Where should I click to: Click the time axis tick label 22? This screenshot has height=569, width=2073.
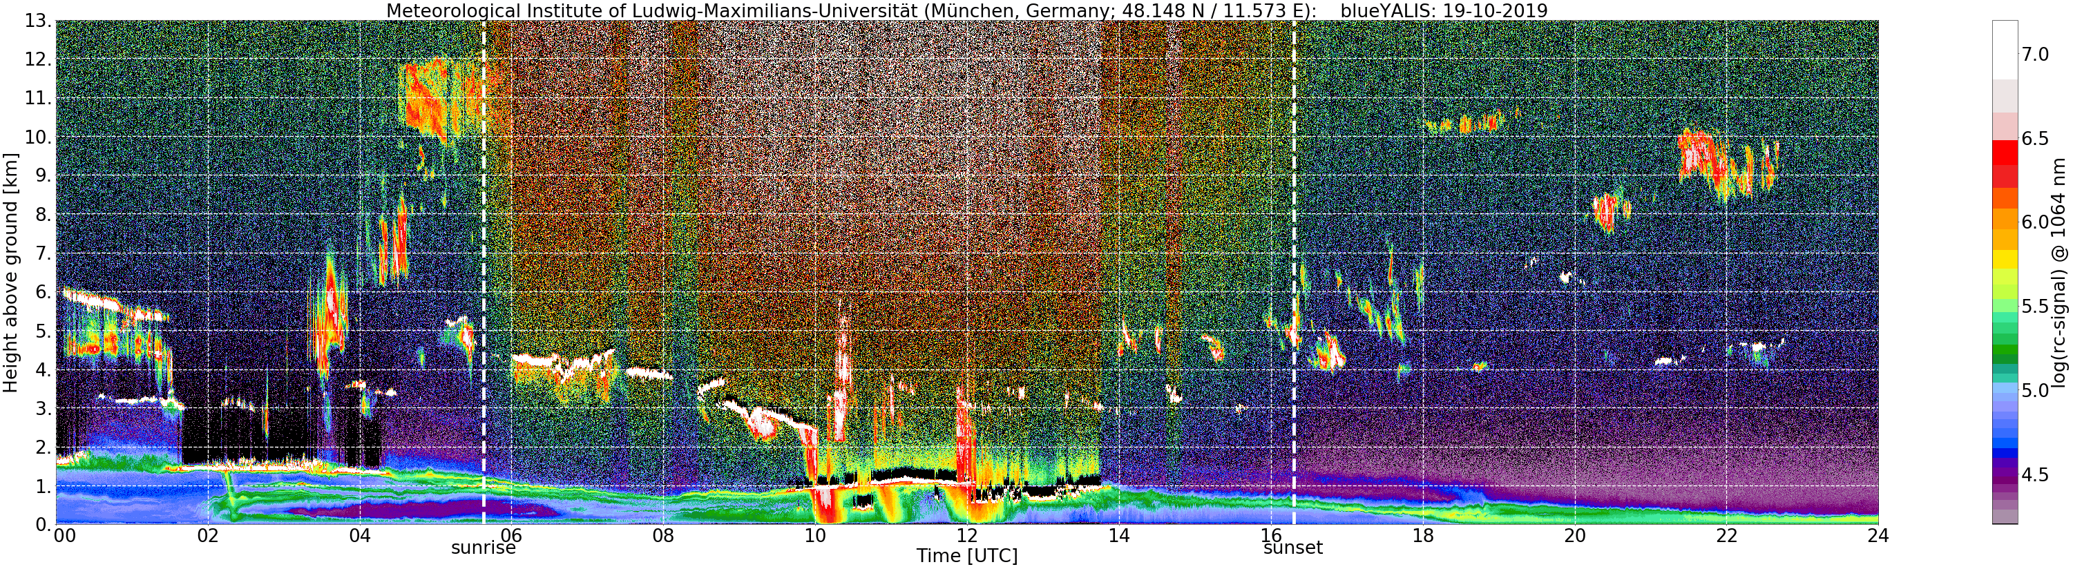1726,536
